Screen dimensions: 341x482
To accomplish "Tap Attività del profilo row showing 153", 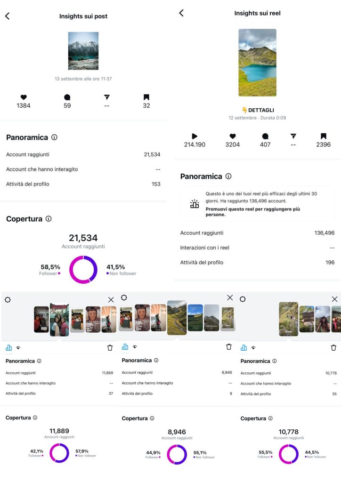I will [x=83, y=184].
